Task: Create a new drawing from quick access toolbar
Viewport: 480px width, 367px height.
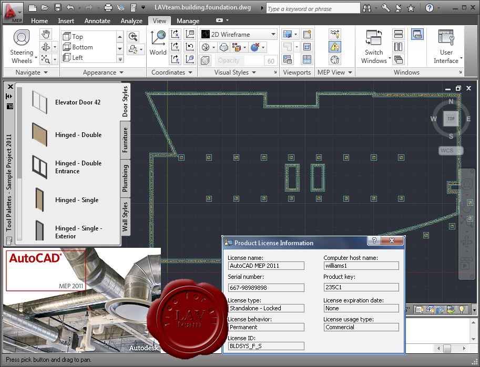Action: 33,8
